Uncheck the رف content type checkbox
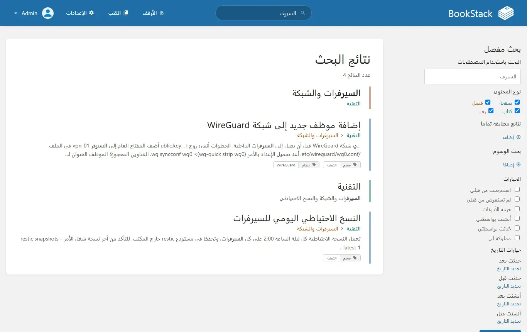This screenshot has width=527, height=332. [x=491, y=111]
